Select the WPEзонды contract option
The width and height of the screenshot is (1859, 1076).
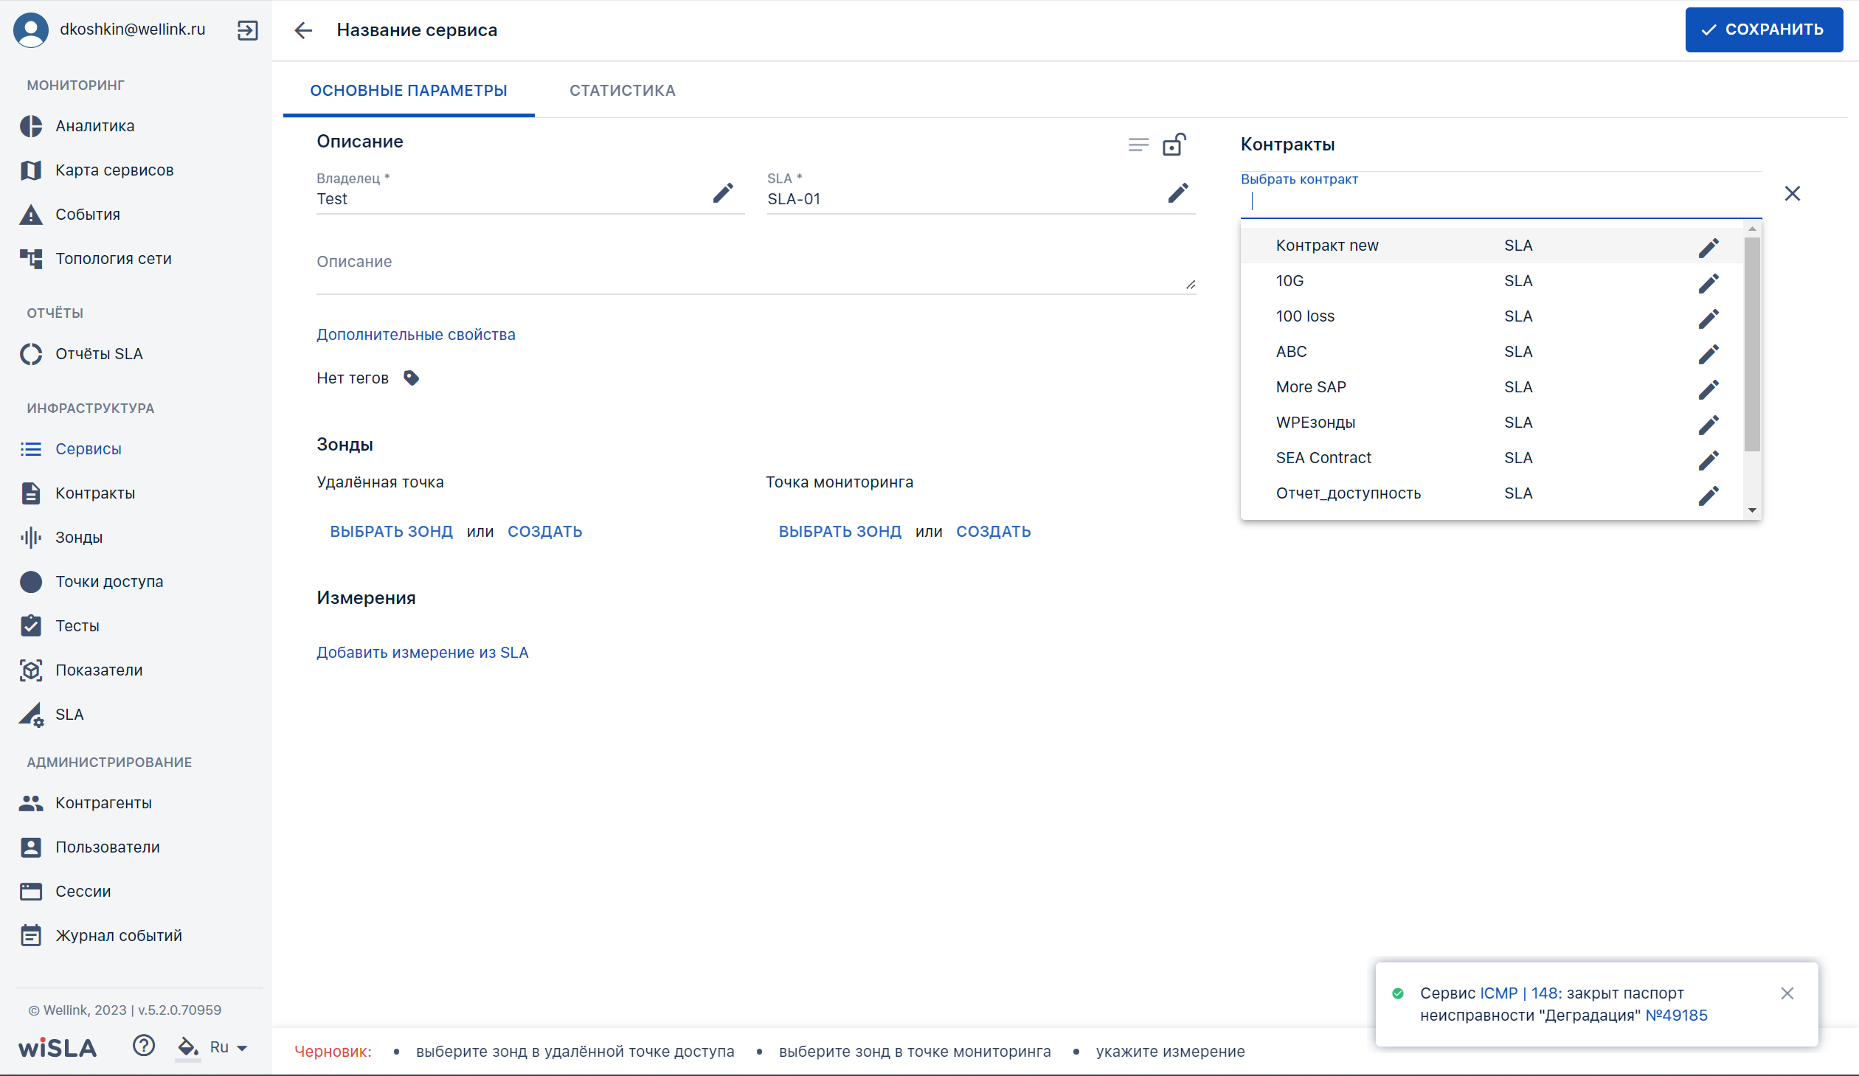[1492, 423]
